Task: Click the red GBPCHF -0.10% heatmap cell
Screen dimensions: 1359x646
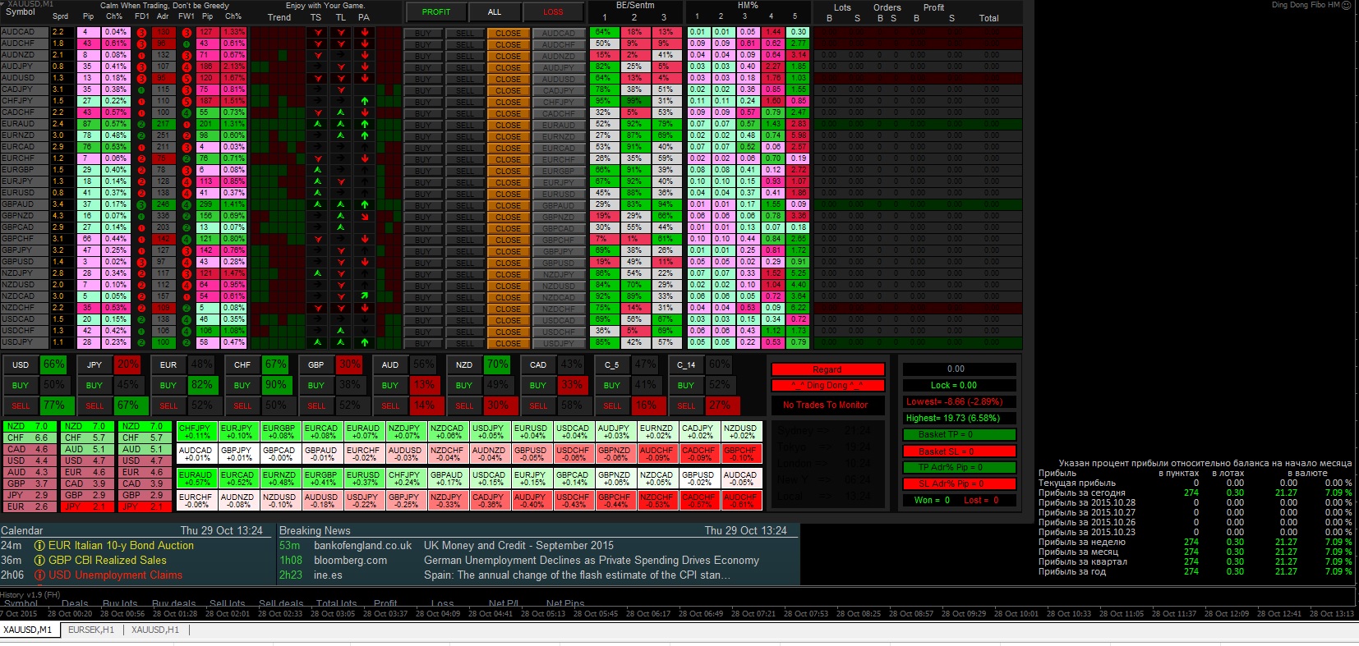Action: [740, 454]
